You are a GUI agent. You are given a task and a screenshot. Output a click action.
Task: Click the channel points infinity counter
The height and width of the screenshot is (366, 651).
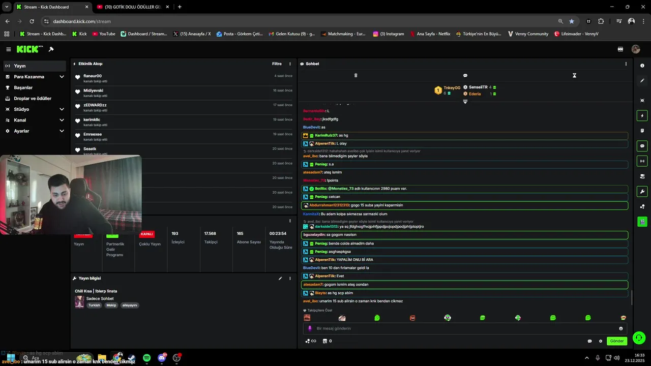pyautogui.click(x=311, y=341)
